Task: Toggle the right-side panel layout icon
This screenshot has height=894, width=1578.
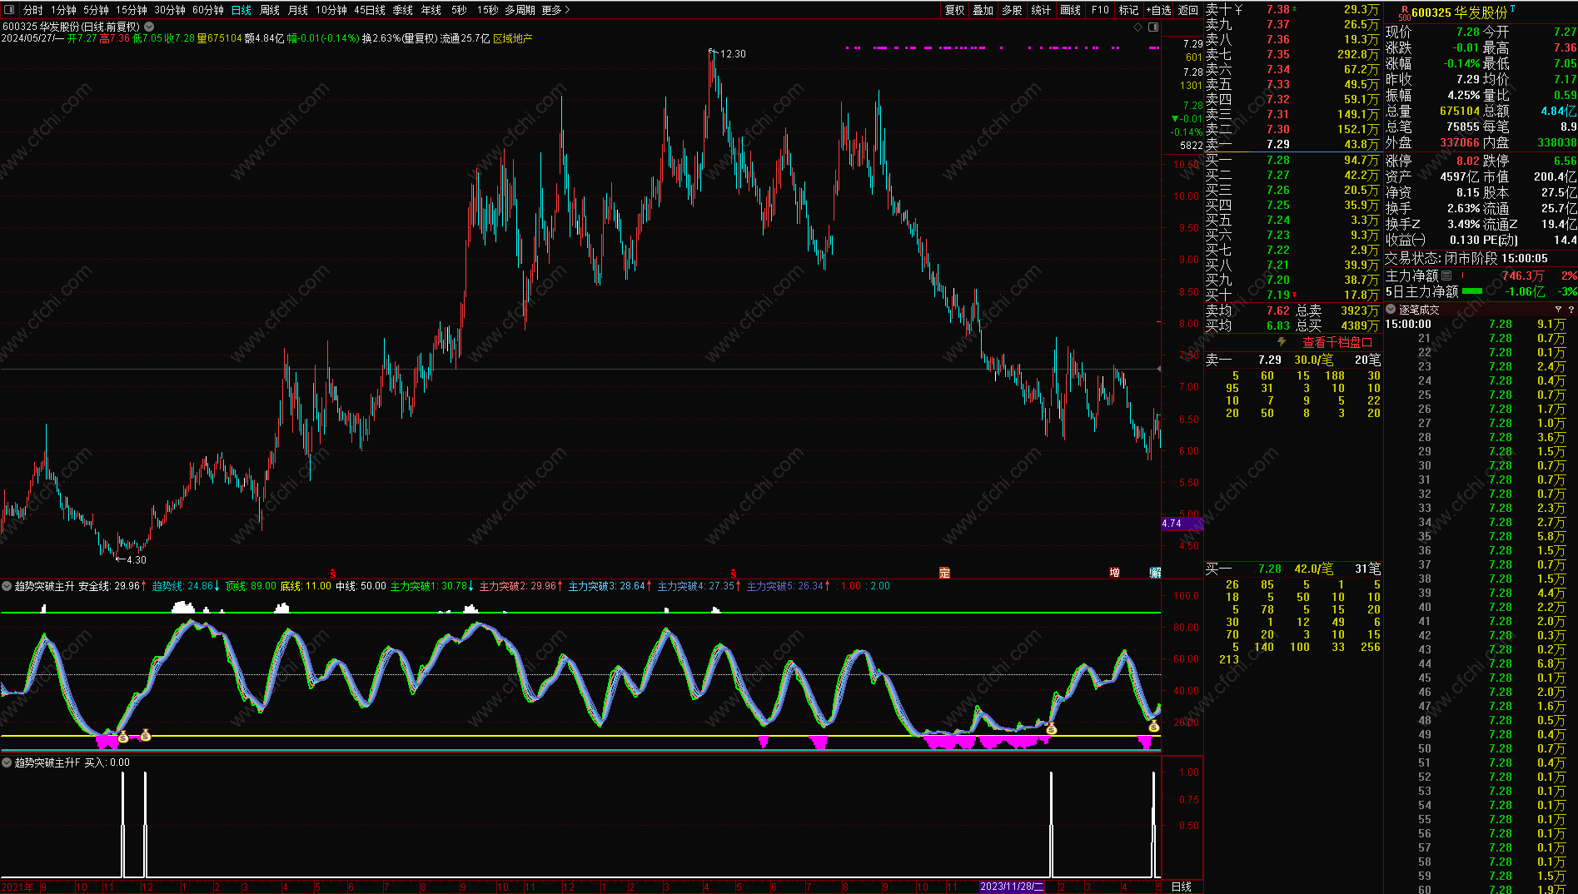Action: (1153, 27)
